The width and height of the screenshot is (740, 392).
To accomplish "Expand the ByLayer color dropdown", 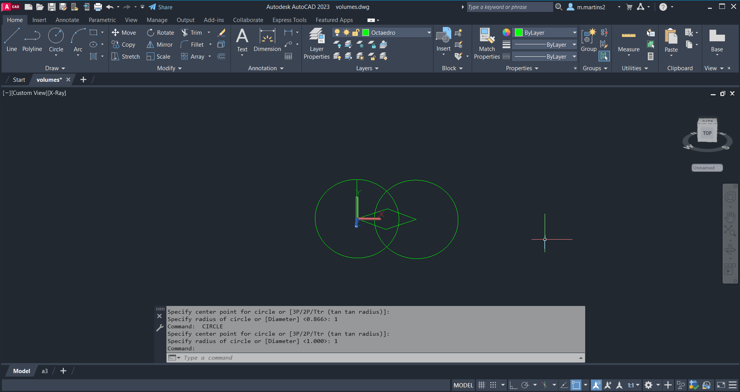I will 574,33.
